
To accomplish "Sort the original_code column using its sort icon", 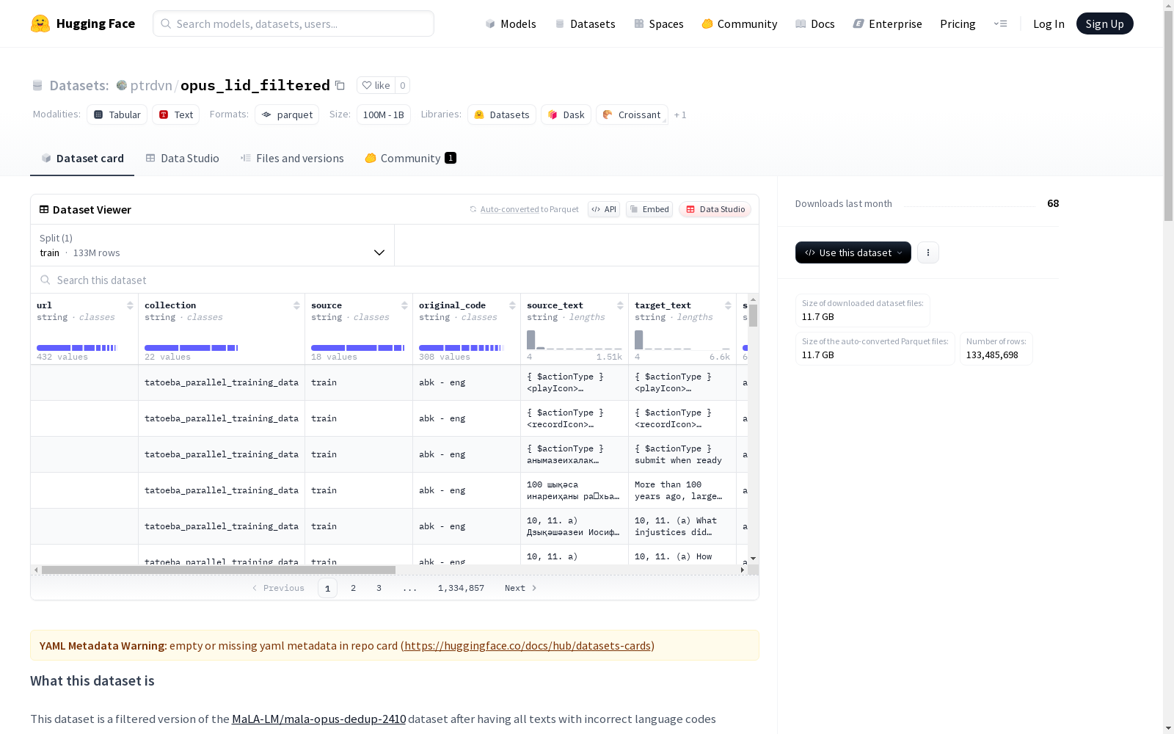I will tap(512, 305).
